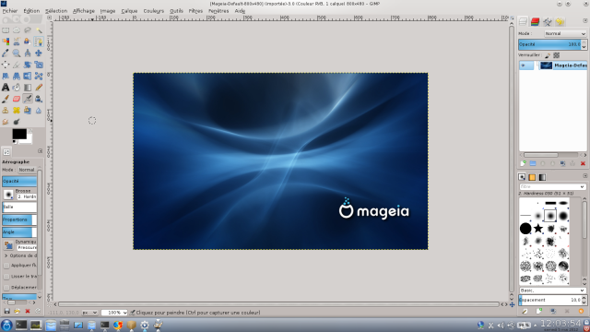The width and height of the screenshot is (590, 332).
Task: Select the Zoom magnifier tool
Action: [17, 53]
